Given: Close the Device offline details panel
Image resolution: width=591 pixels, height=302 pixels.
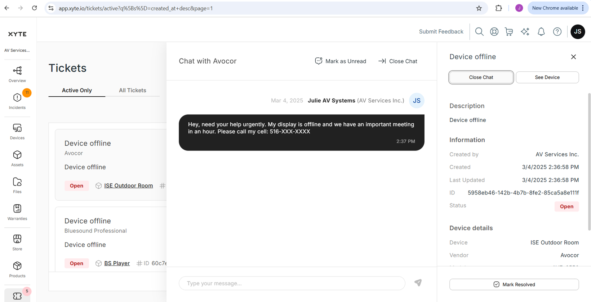Looking at the screenshot, I should pyautogui.click(x=573, y=57).
